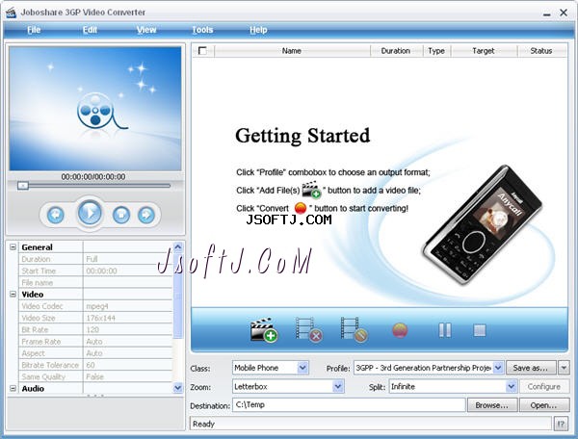Open the Split dropdown showing Infinite
Screen dimensions: 578x439
[511, 386]
